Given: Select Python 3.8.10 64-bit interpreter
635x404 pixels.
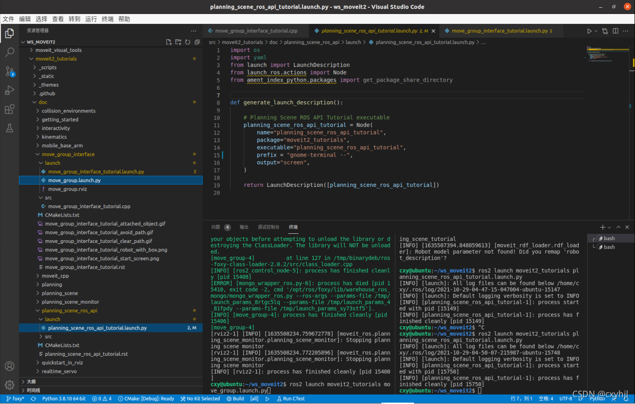Looking at the screenshot, I should click(64, 399).
